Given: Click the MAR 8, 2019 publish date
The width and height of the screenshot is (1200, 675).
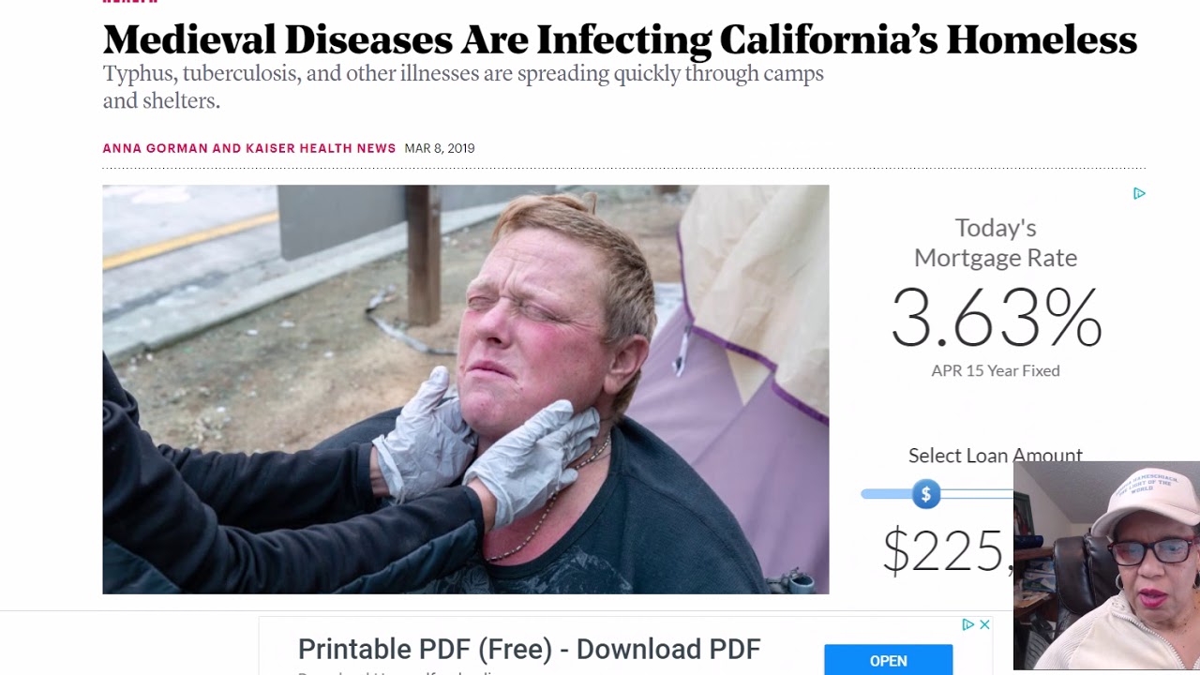Looking at the screenshot, I should (x=440, y=148).
